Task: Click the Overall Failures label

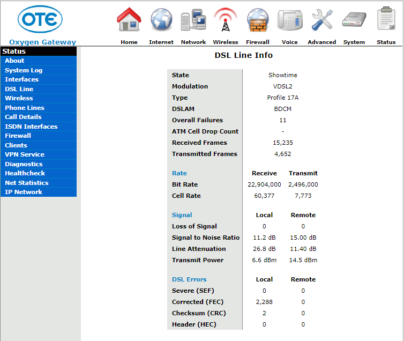Action: tap(197, 120)
